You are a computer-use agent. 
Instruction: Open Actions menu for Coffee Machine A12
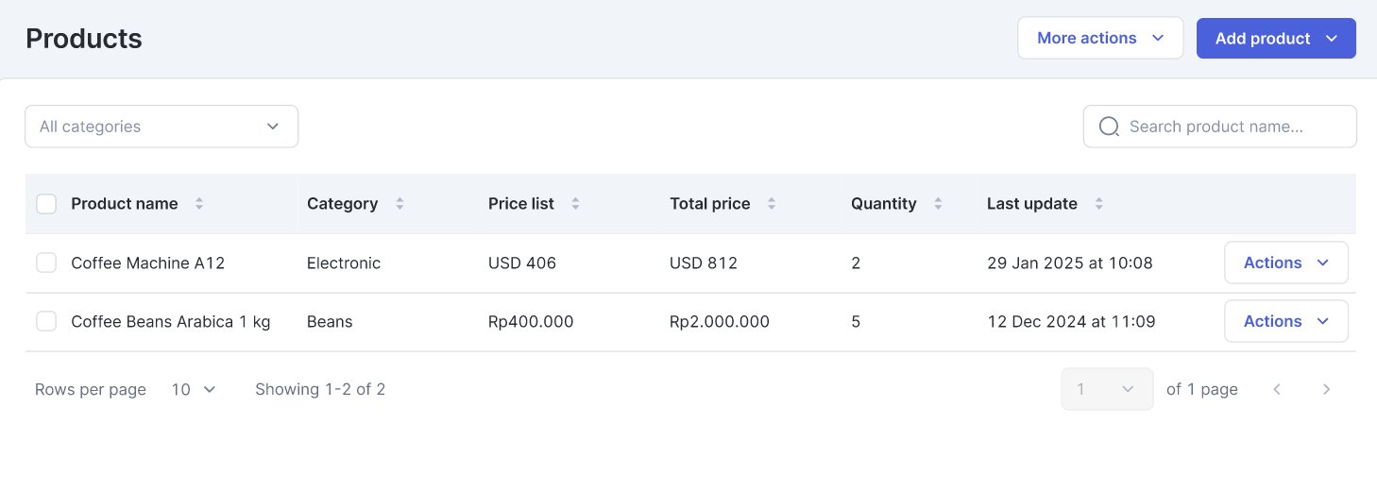click(1285, 263)
